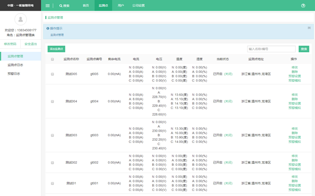Open 预警设置 for 测试005
The width and height of the screenshot is (315, 196).
pos(295,76)
